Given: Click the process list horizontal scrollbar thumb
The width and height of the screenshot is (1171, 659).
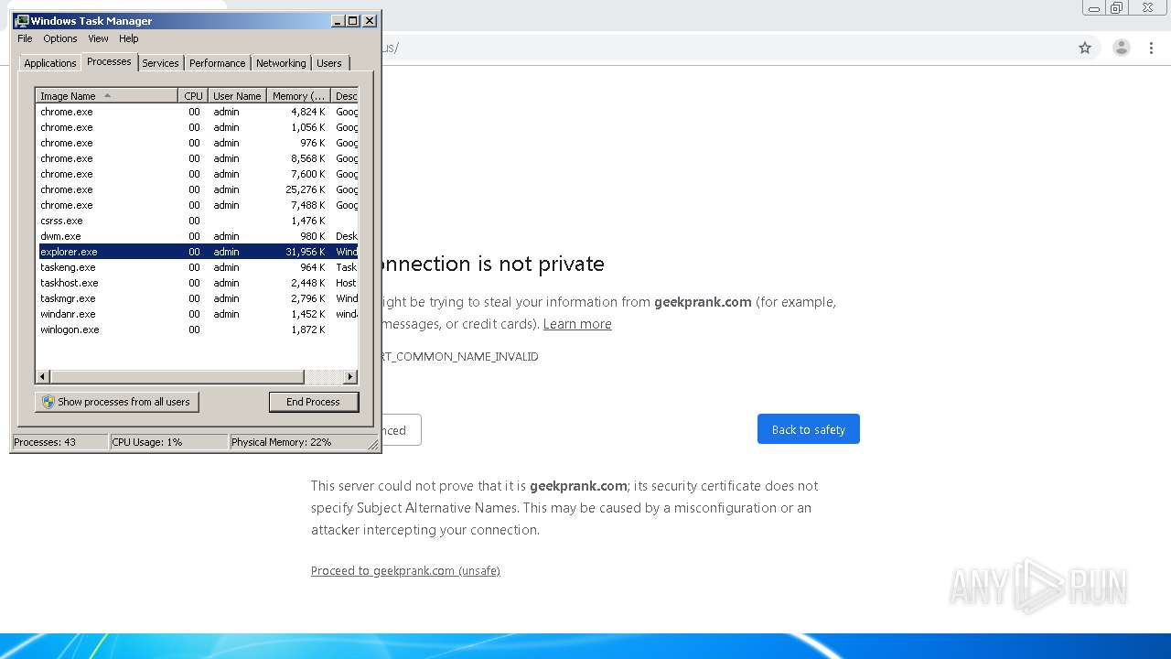Looking at the screenshot, I should (177, 377).
